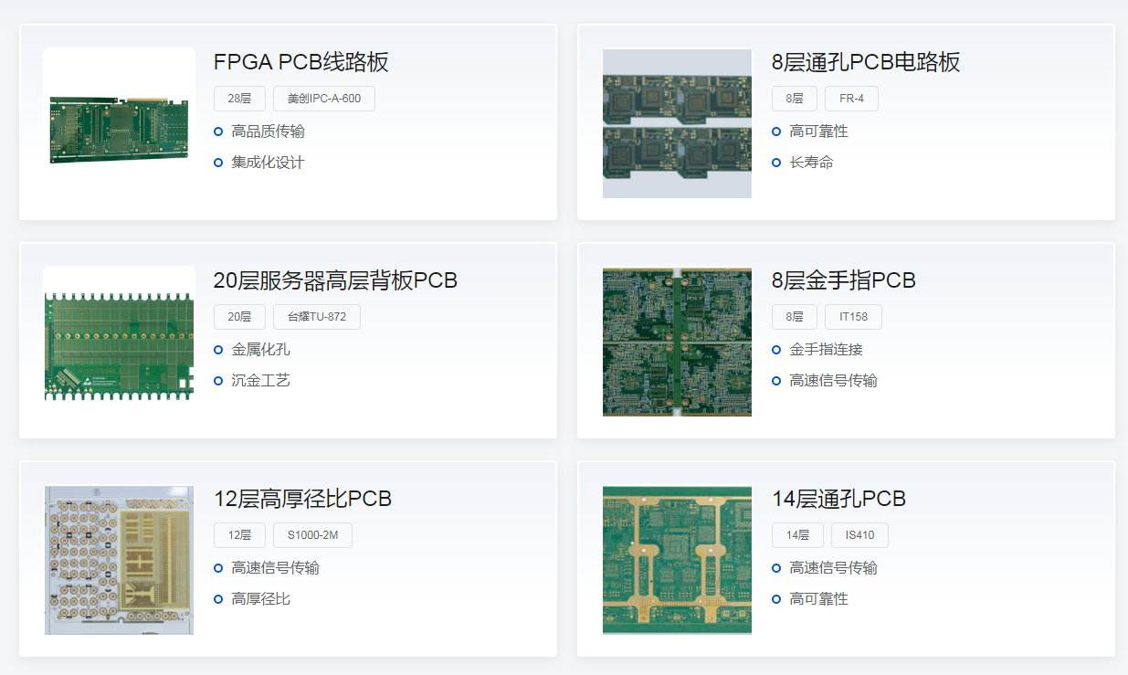Click the 集成化设计 feature text
Screen dimensions: 1128x675
[x=268, y=163]
